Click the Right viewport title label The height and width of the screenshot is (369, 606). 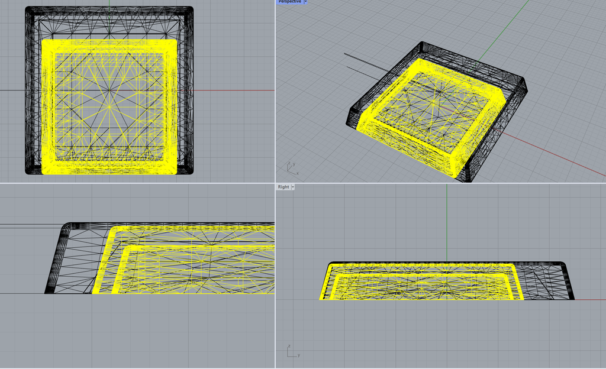coord(282,187)
